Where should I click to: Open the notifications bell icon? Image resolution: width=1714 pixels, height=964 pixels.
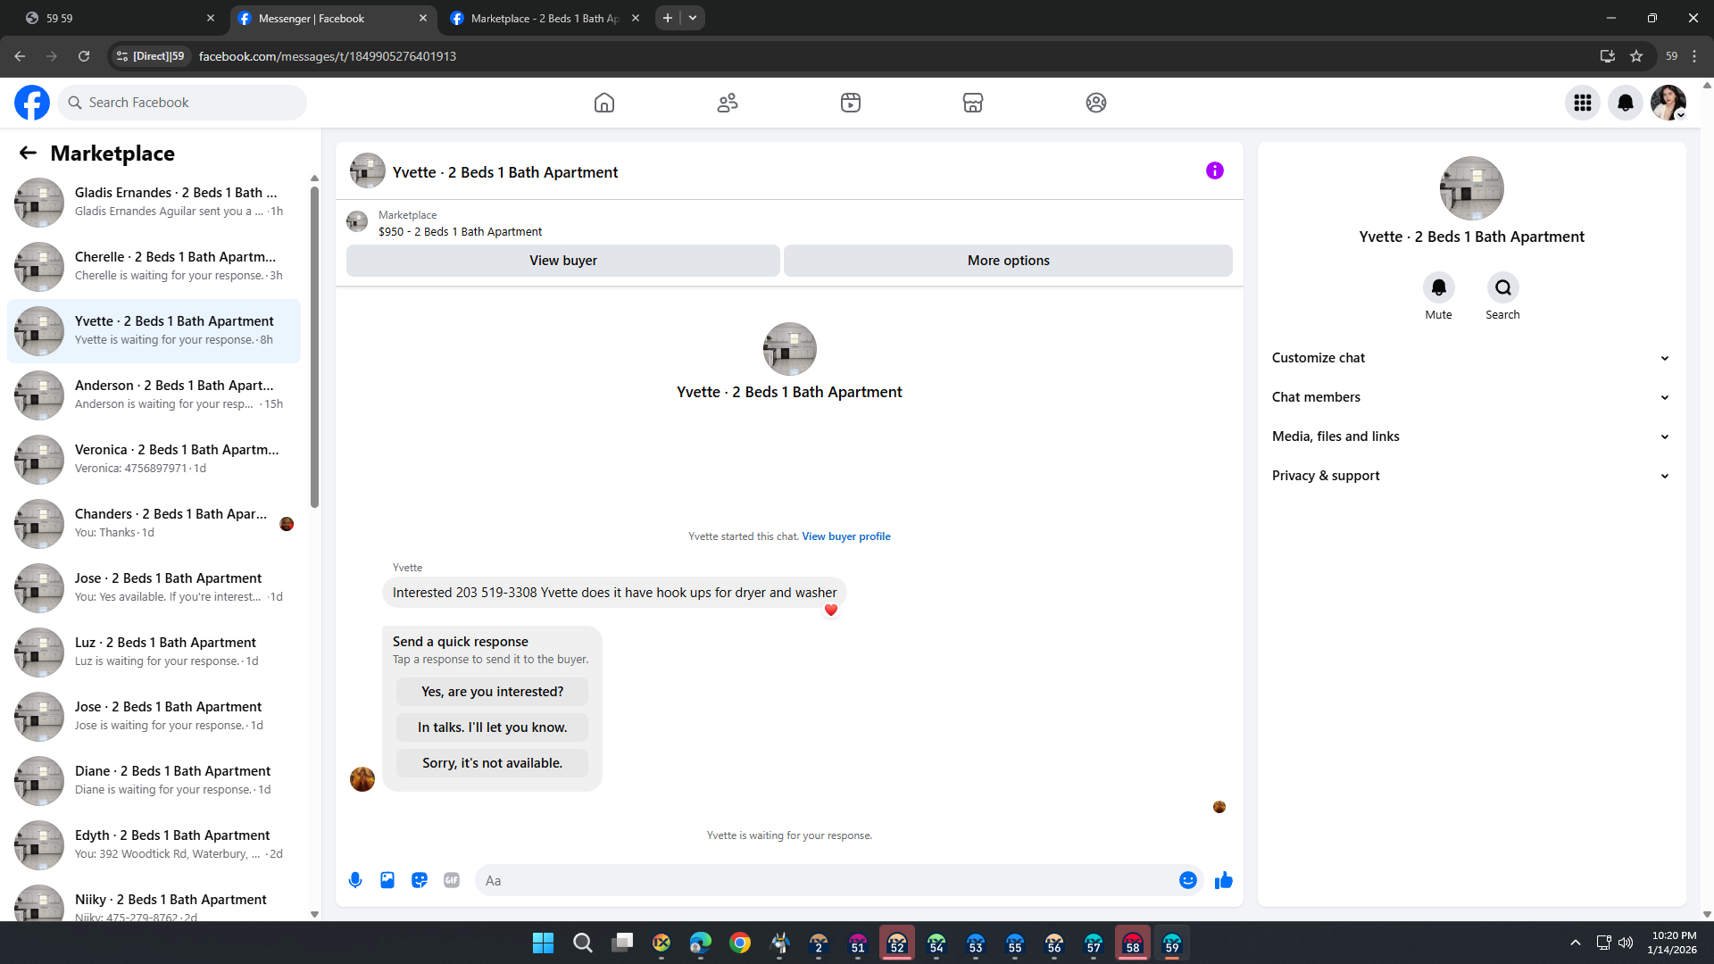(1625, 103)
